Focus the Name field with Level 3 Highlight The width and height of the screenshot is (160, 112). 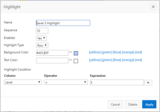63,23
